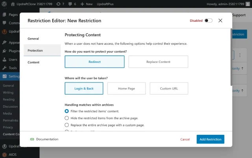
Task: Click the Plugins icon in sidebar
Action: 4,51
